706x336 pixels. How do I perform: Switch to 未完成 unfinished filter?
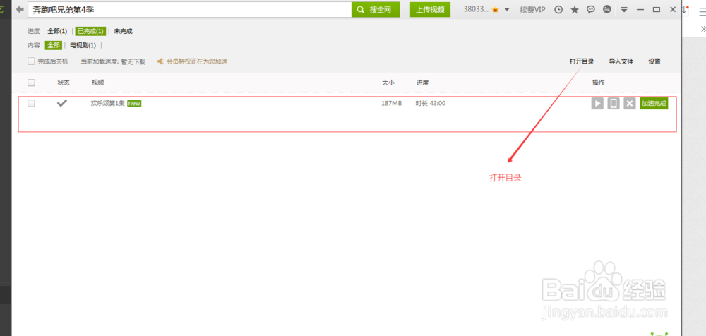(123, 31)
